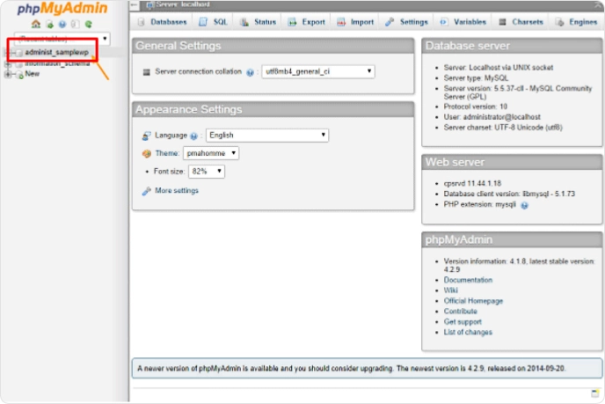
Task: Open the Wiki link
Action: [x=450, y=290]
